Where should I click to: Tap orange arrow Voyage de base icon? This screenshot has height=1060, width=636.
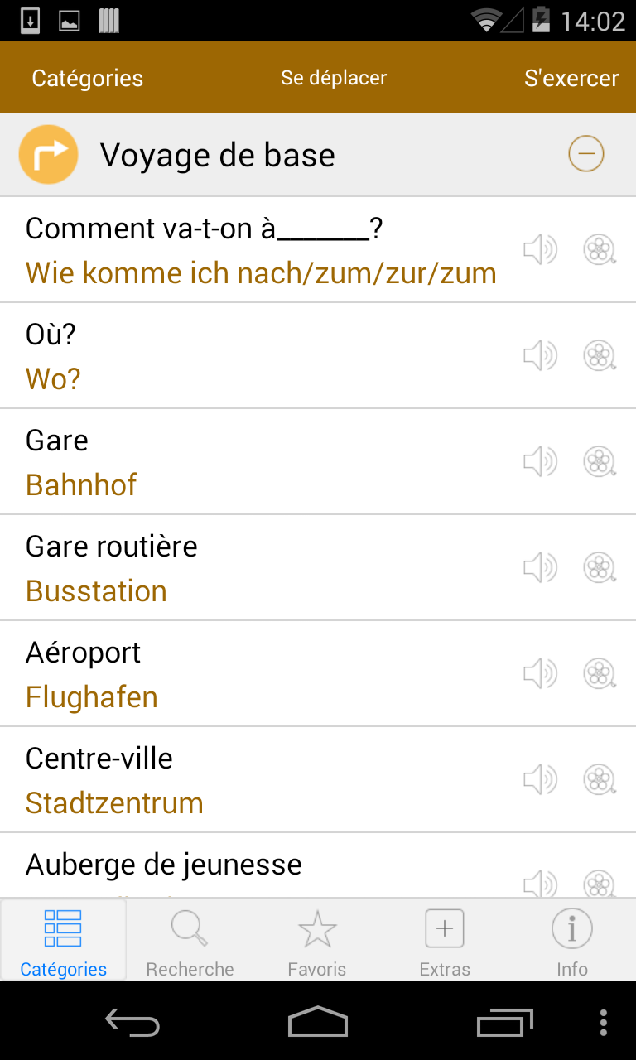pyautogui.click(x=48, y=154)
